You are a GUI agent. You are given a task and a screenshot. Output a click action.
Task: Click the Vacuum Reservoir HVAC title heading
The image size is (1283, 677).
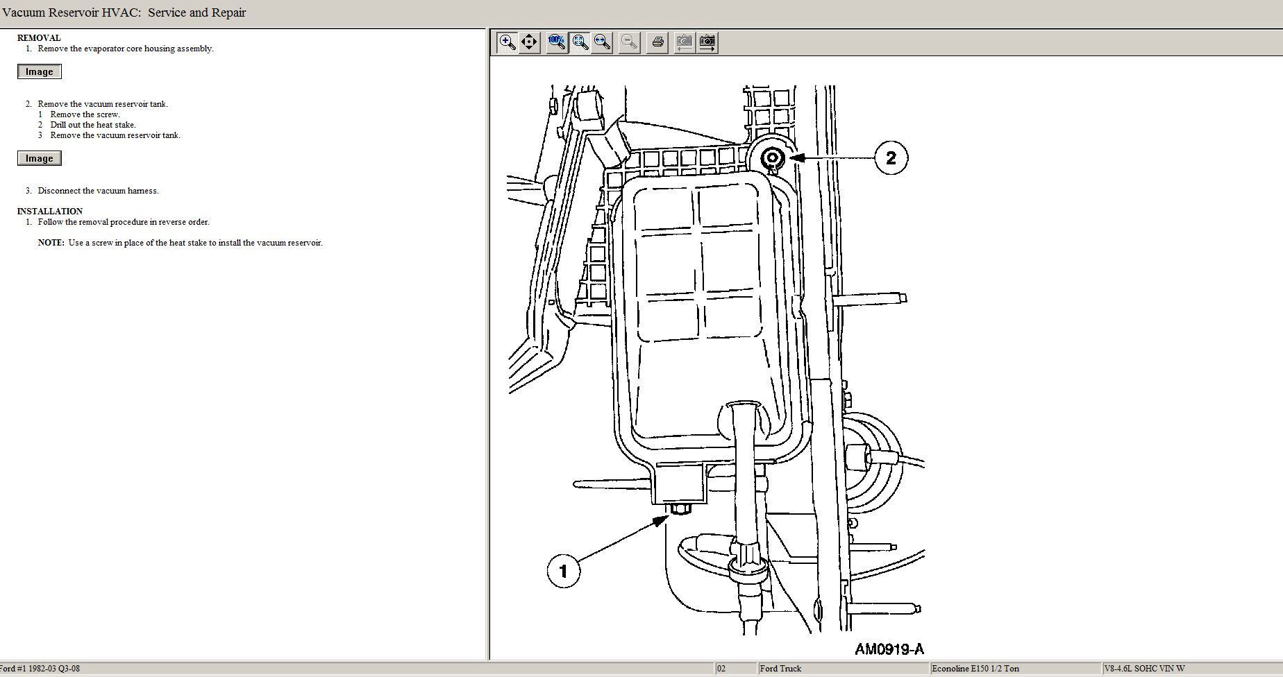point(124,12)
